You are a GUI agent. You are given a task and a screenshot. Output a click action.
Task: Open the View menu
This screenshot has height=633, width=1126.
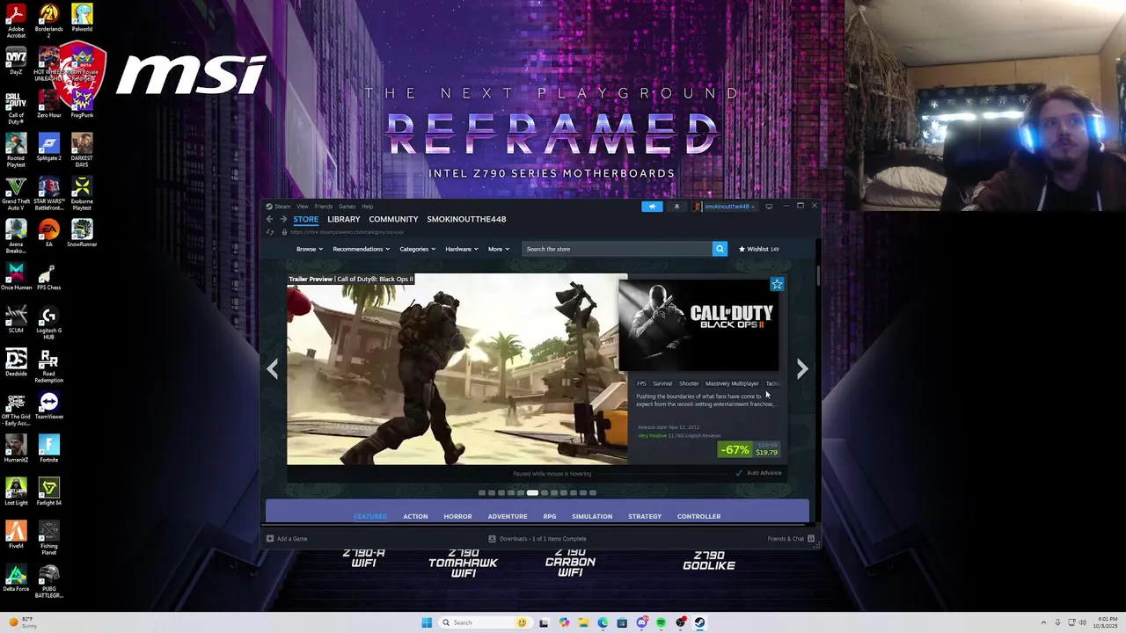coord(303,207)
